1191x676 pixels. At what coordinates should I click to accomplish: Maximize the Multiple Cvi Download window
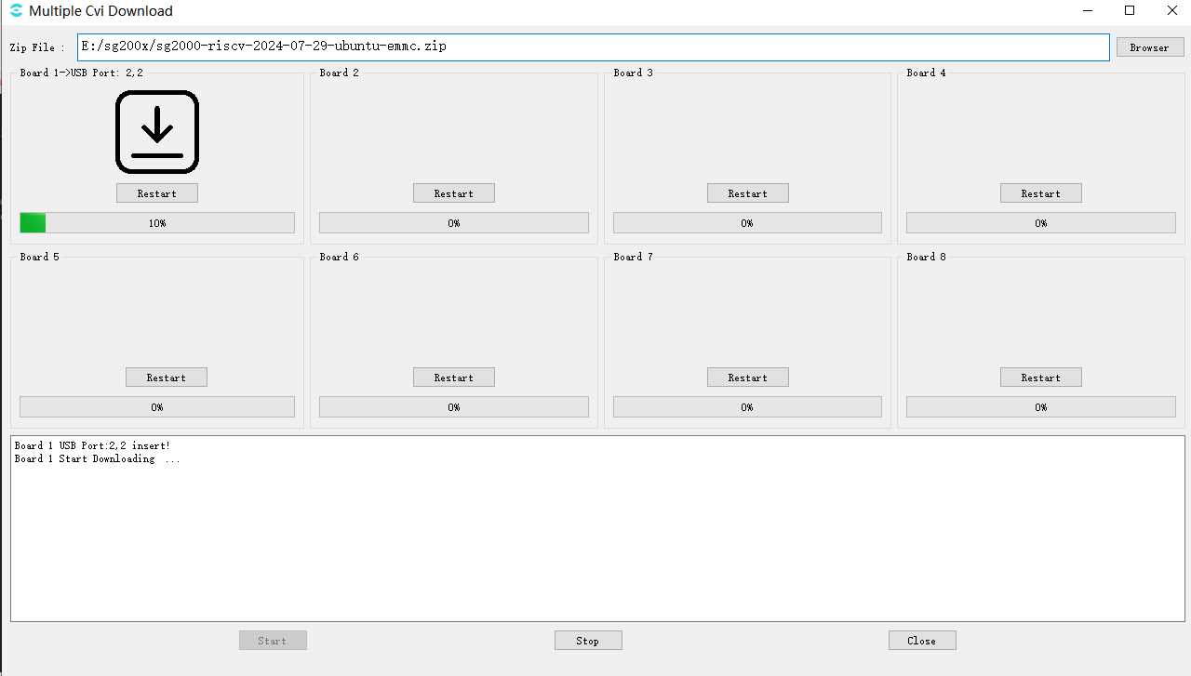1130,11
